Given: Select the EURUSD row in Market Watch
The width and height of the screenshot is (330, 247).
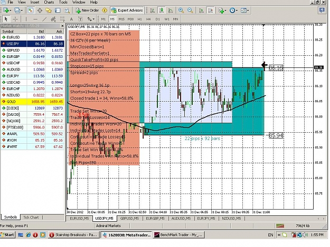Looking at the screenshot, I should (x=32, y=37).
